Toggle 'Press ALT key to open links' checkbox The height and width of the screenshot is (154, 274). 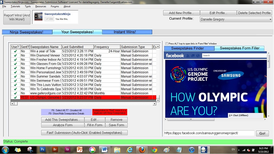[x=167, y=44]
